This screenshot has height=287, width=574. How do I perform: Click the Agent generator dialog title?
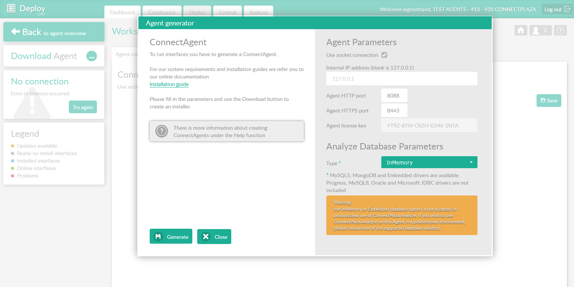(170, 23)
